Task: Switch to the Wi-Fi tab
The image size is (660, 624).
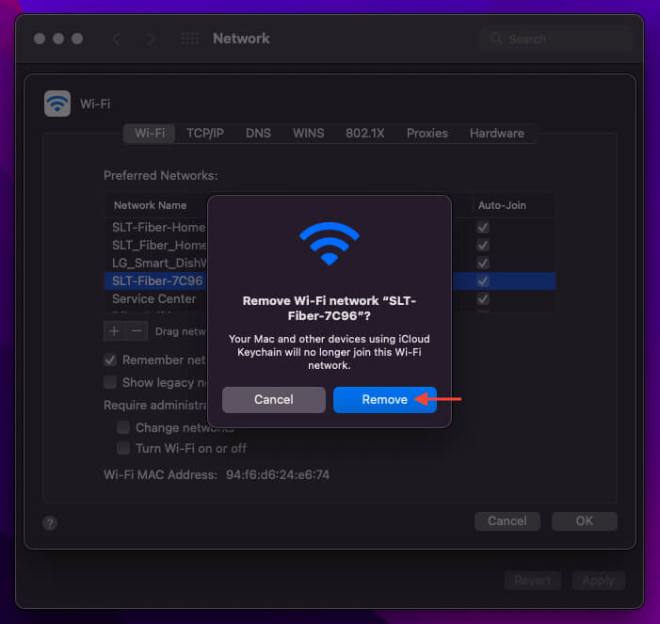Action: (150, 134)
